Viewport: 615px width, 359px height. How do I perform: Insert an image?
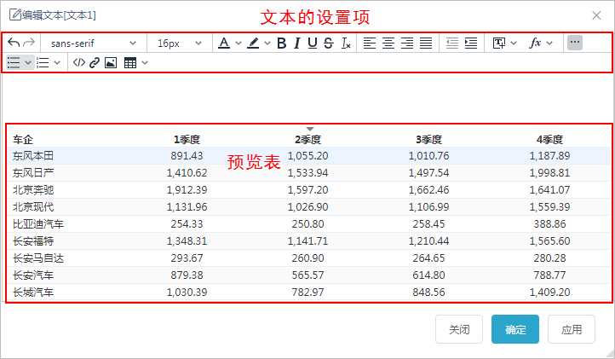tap(111, 63)
